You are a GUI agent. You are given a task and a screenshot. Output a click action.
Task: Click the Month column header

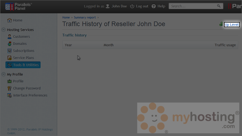click(x=109, y=45)
